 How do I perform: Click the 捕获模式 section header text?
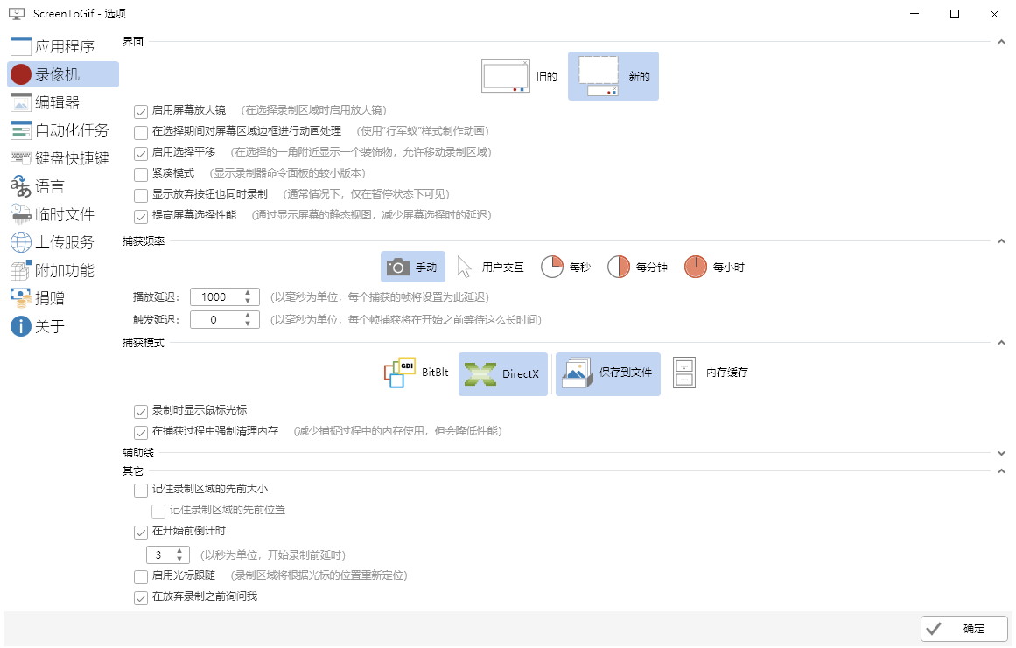tap(144, 343)
